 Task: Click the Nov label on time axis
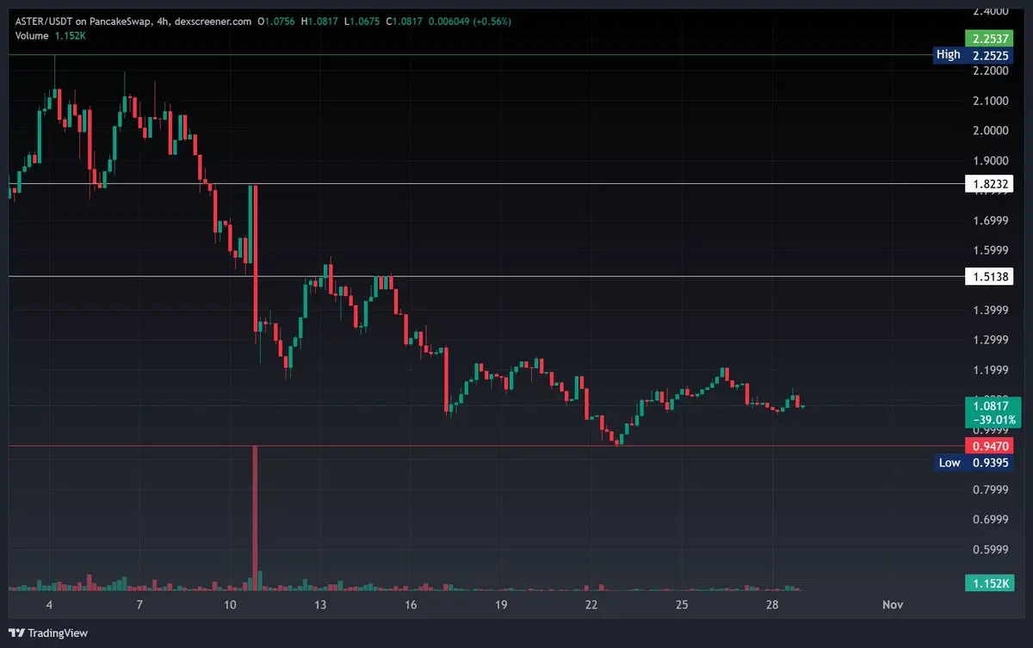point(893,605)
